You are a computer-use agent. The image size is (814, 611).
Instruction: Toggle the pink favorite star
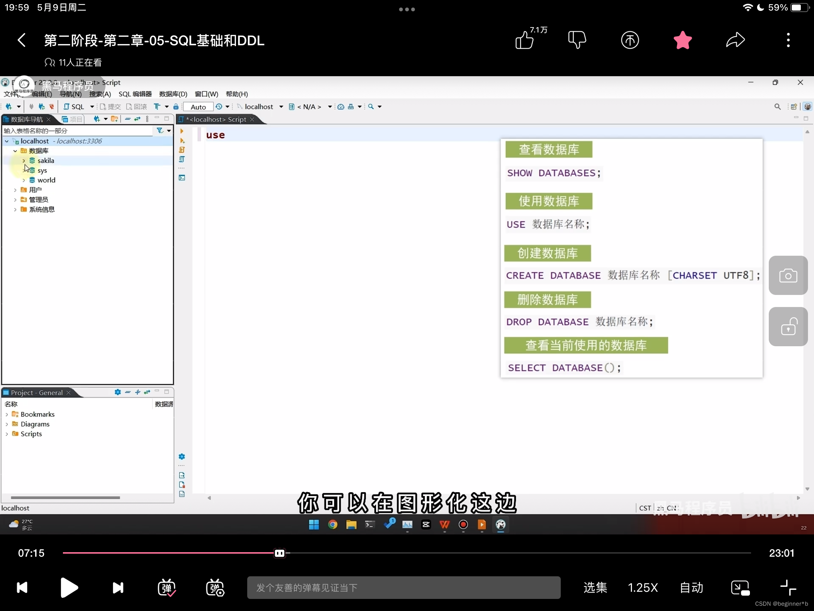click(682, 40)
